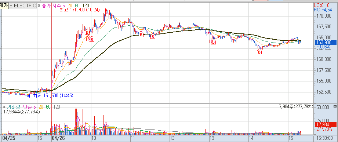Close the volume pane with the x icon

tap(335, 106)
